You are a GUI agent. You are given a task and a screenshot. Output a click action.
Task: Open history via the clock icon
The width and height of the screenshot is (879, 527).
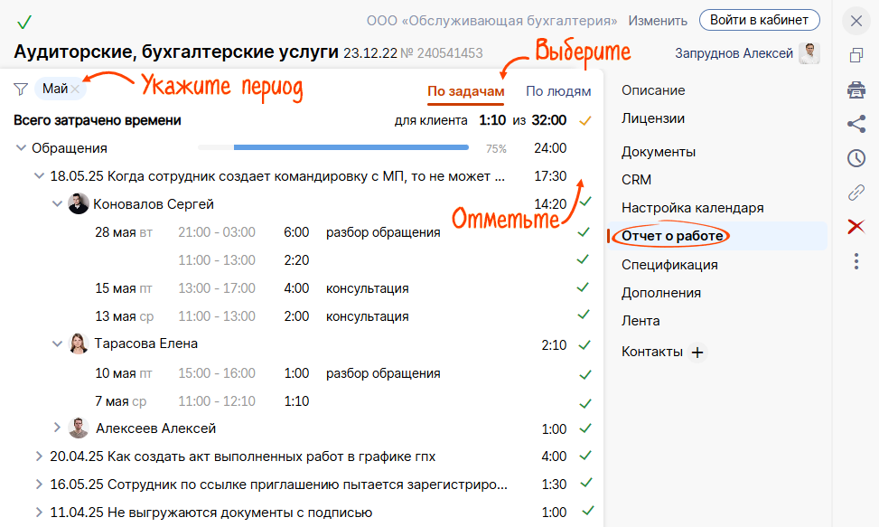point(856,158)
